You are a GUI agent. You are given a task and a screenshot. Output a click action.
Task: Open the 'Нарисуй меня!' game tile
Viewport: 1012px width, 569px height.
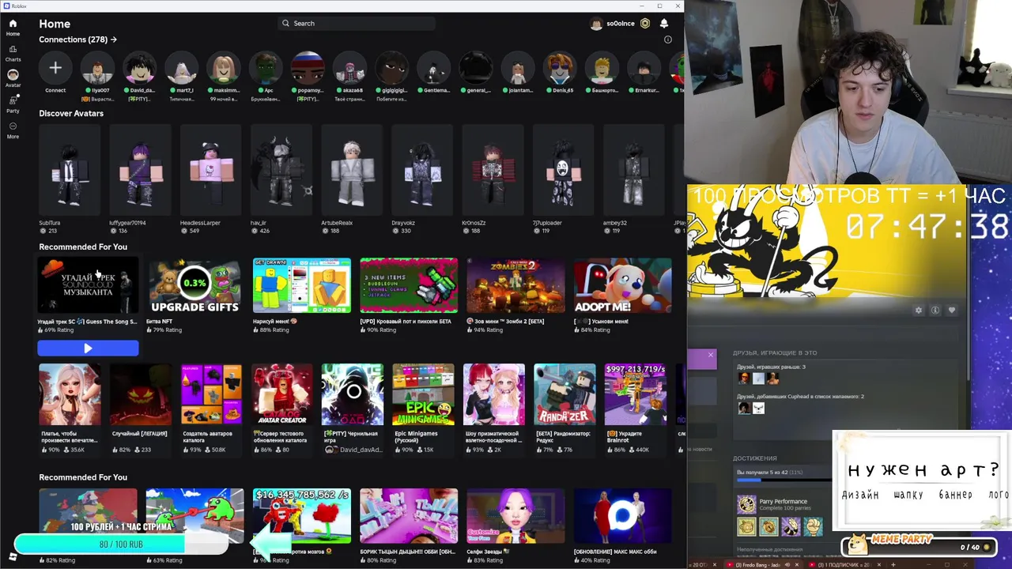301,285
